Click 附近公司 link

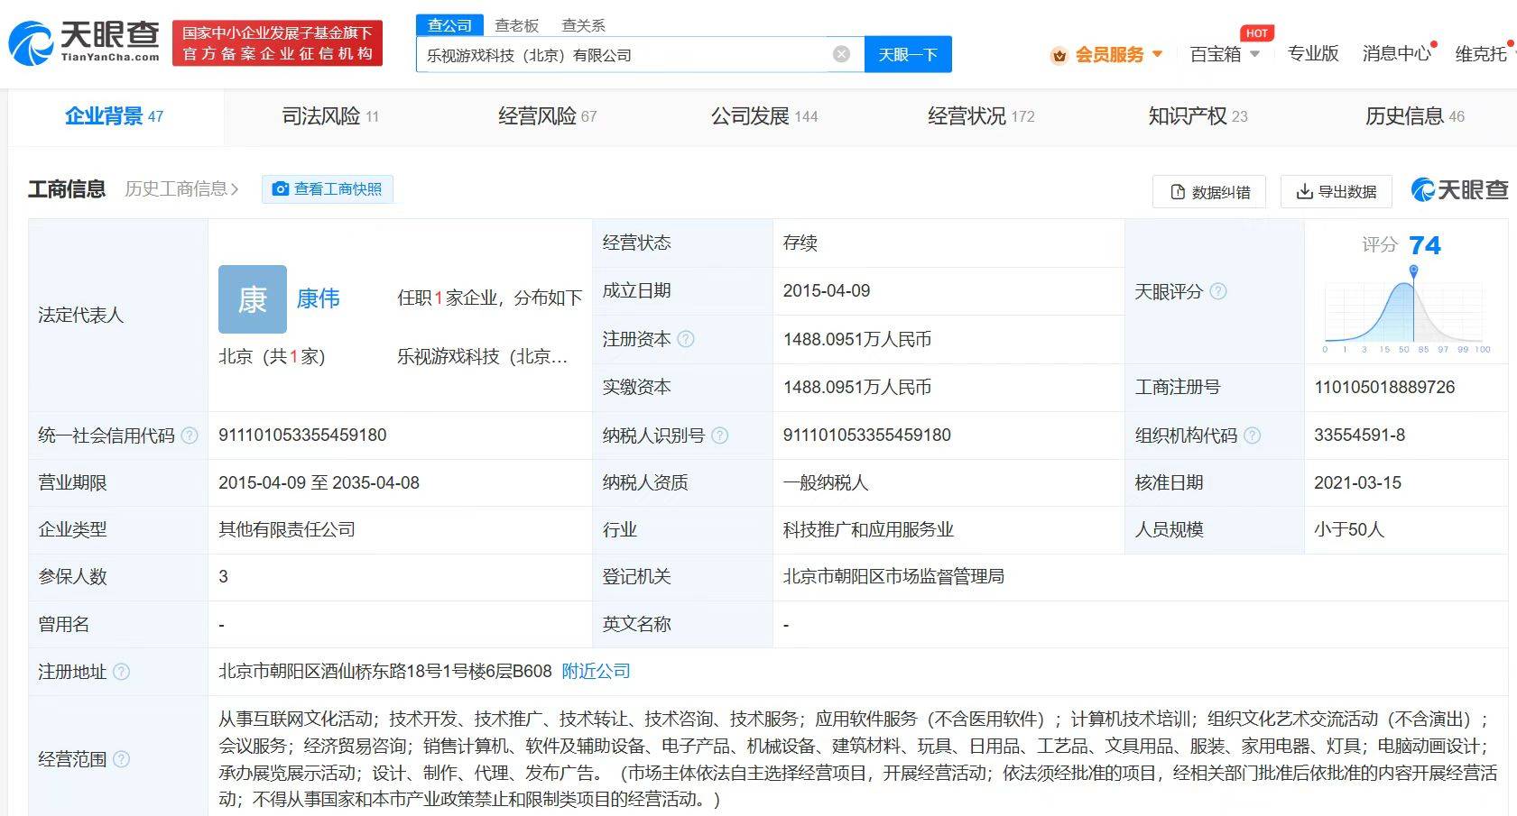pos(596,671)
